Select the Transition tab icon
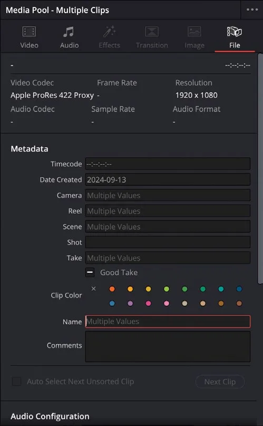263x426 pixels. (152, 32)
